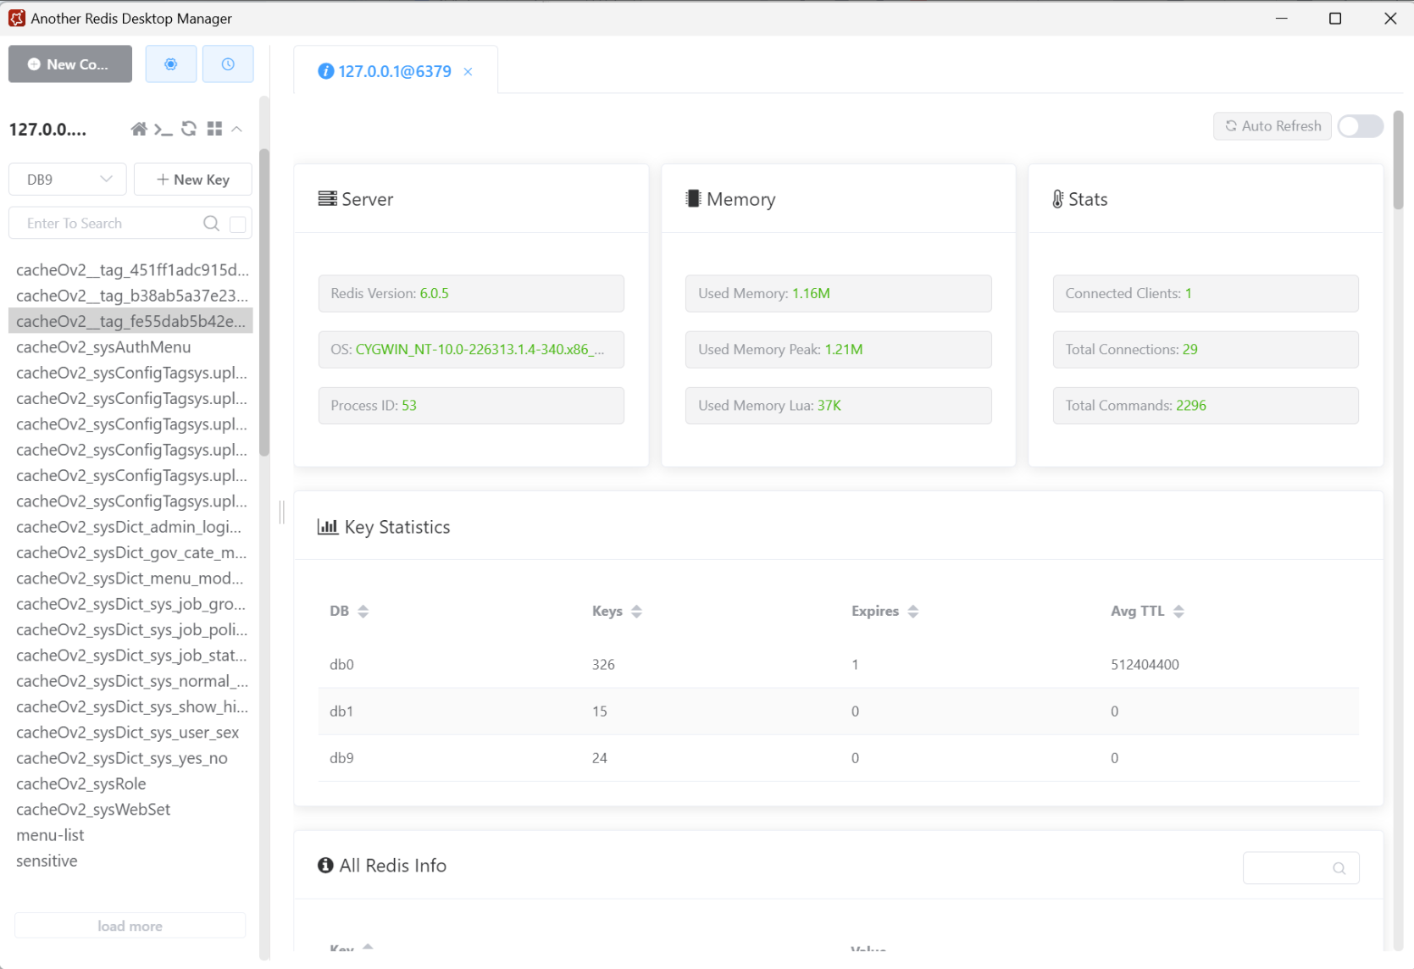The width and height of the screenshot is (1414, 969).
Task: Open key cacheOv2_sysDict_sys_normal_...
Action: coord(132,681)
